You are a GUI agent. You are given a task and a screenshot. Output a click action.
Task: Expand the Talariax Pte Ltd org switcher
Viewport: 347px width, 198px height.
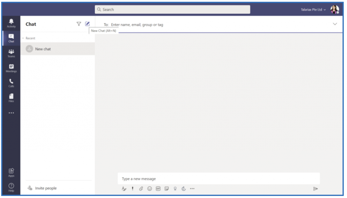313,10
